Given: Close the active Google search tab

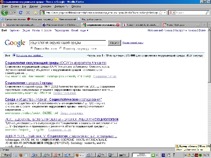Looking at the screenshot, I should tap(118, 25).
